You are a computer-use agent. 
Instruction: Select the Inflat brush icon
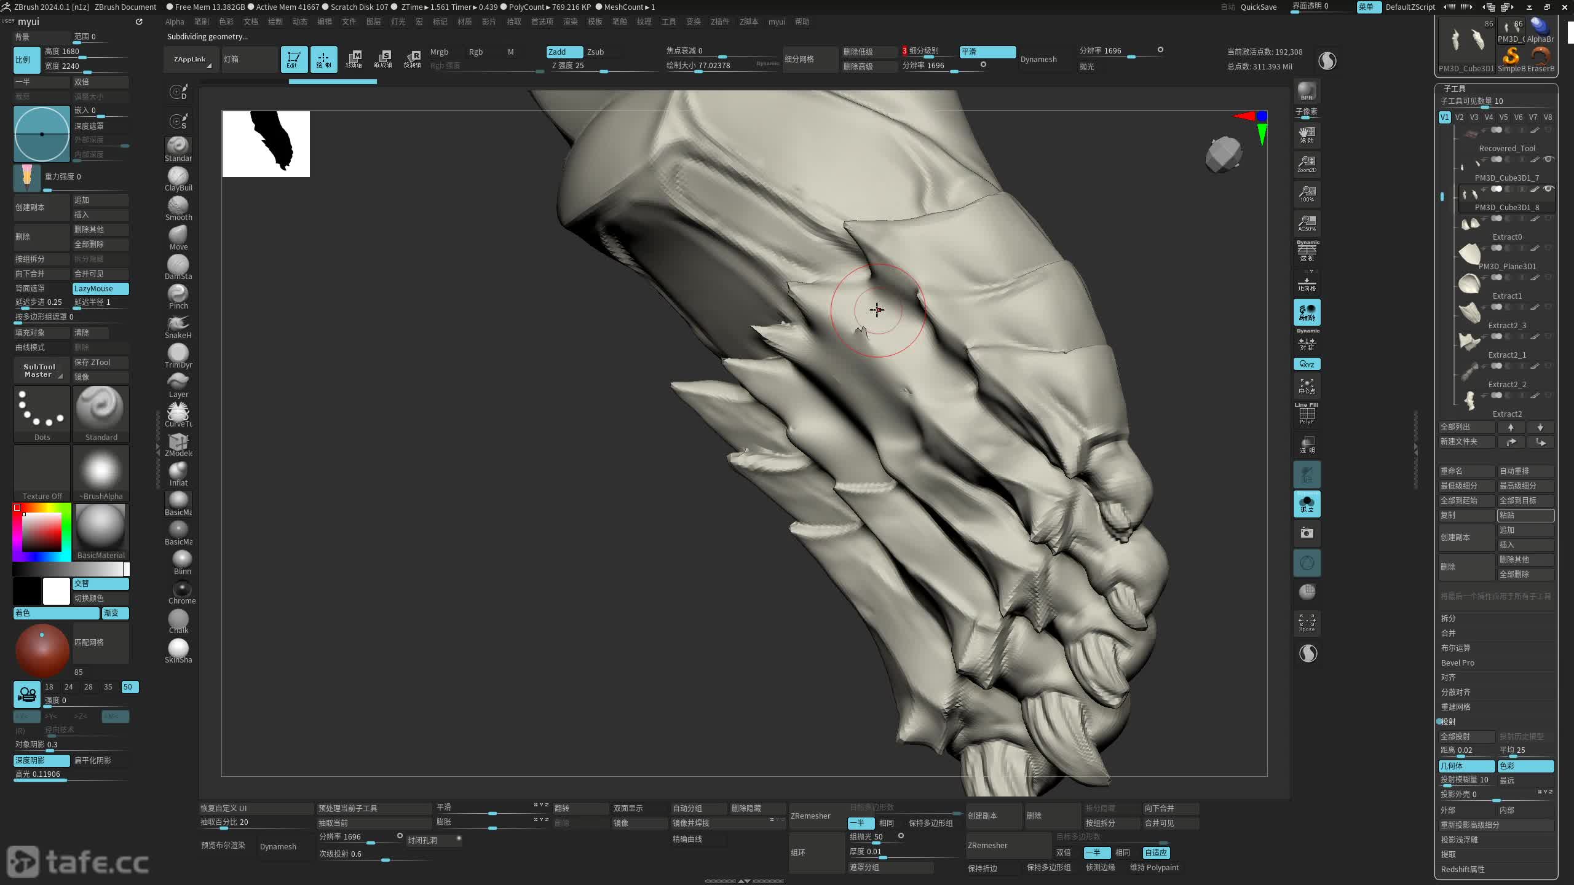pos(178,472)
